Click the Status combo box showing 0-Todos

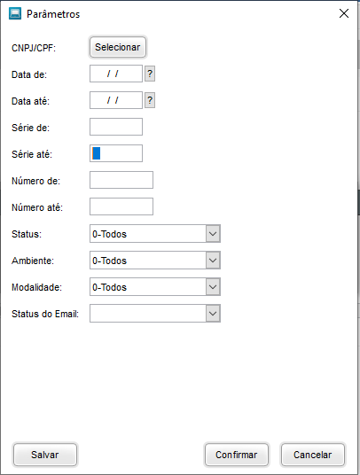155,234
